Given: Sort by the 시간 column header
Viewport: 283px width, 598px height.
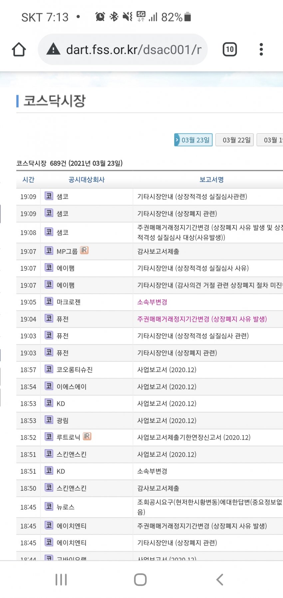Looking at the screenshot, I should (28, 180).
